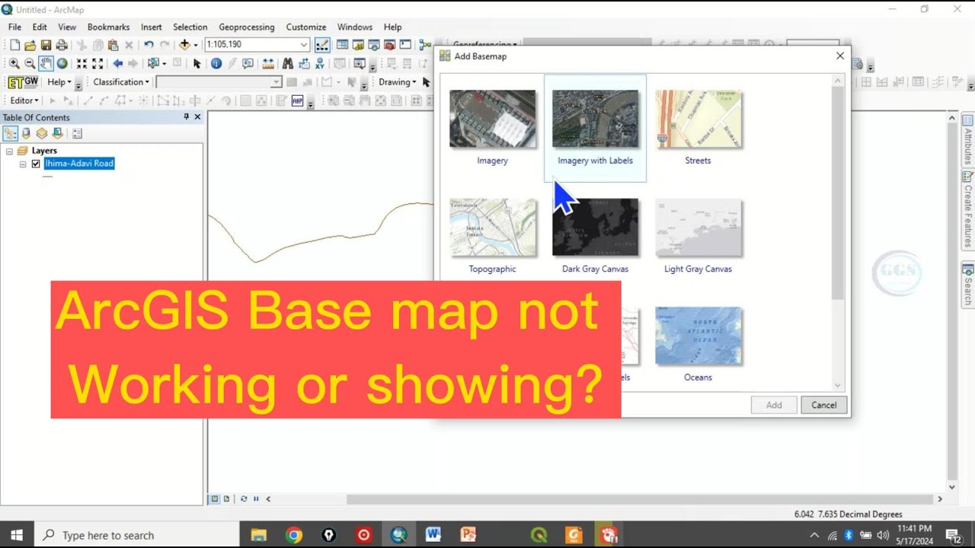
Task: Click the Windows search box
Action: (x=136, y=535)
